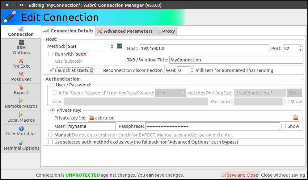
Task: Click the Close without saving button
Action: (x=283, y=175)
